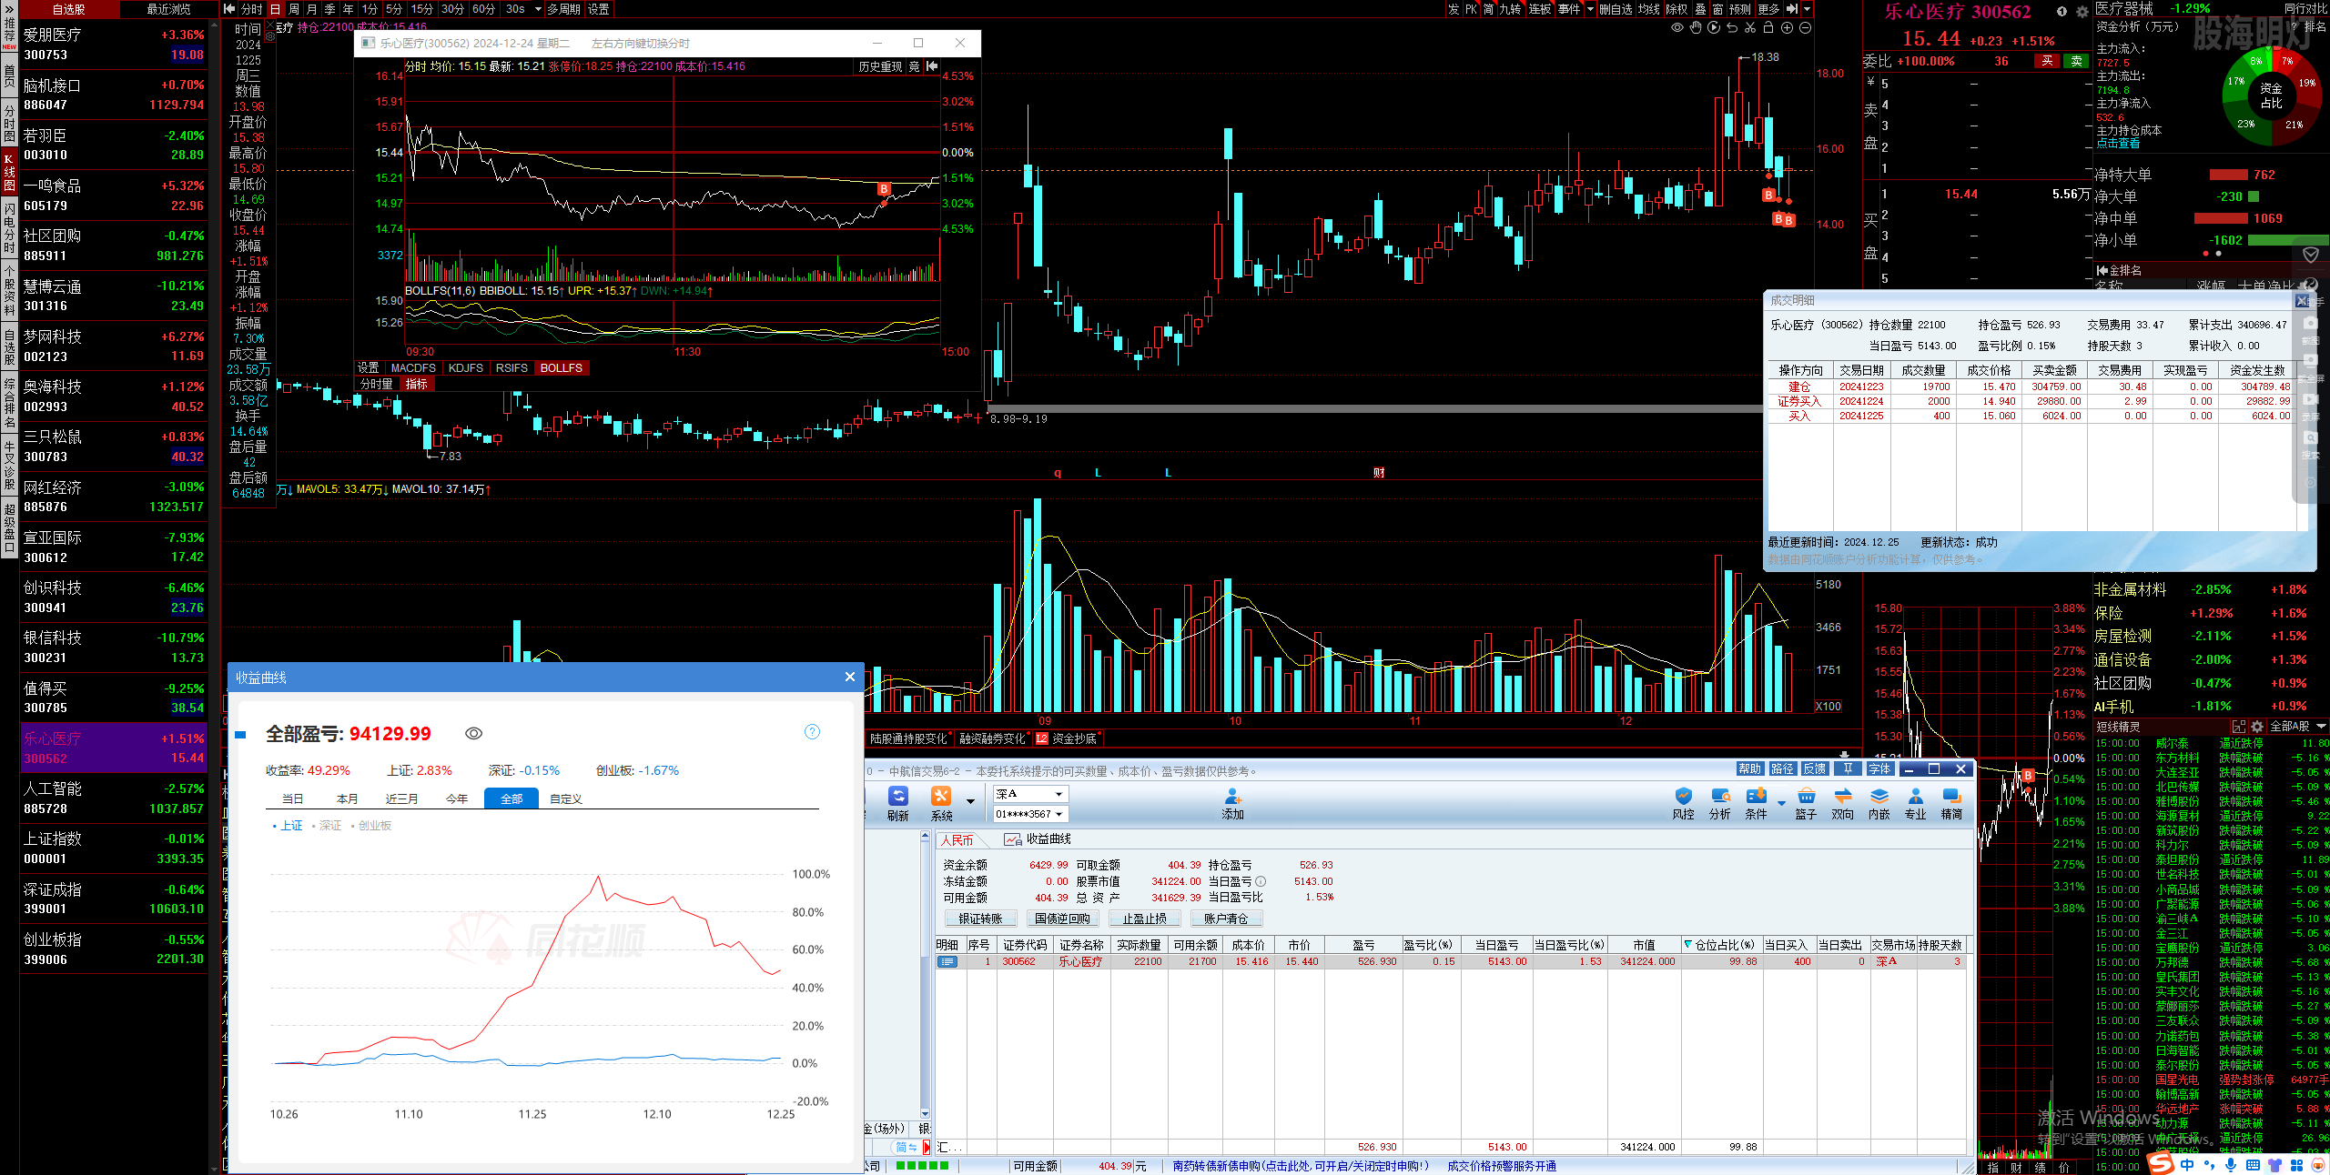The width and height of the screenshot is (2330, 1175).
Task: Toggle 创业板 series in profit curve legend
Action: pos(371,826)
